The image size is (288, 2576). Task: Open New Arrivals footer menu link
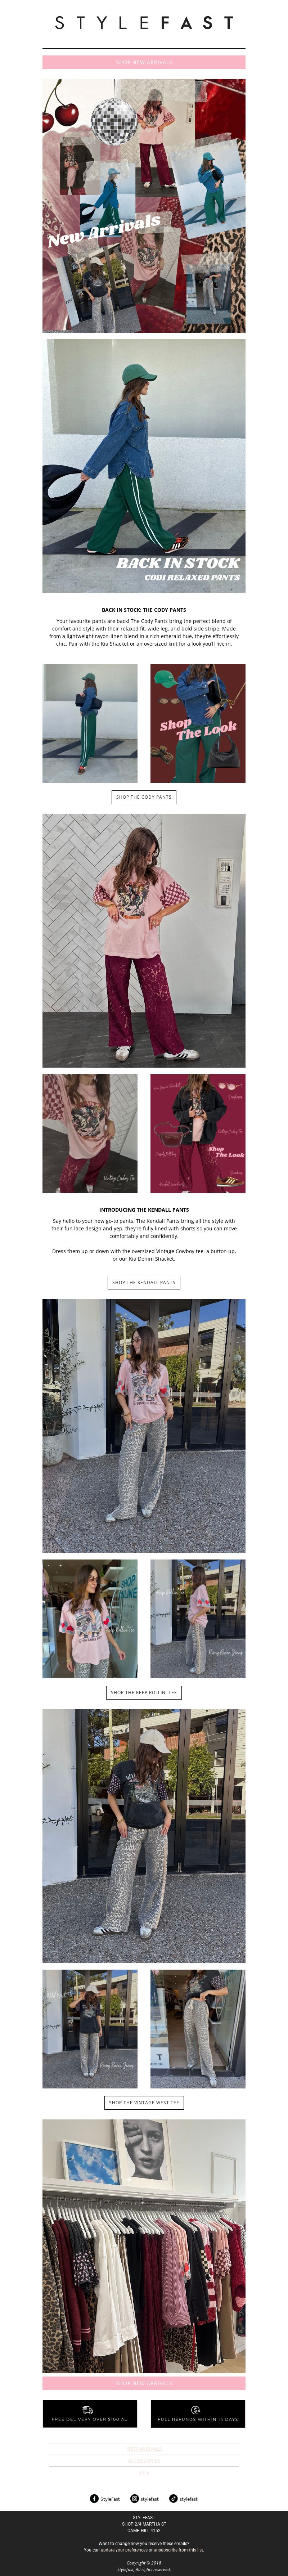[144, 2448]
